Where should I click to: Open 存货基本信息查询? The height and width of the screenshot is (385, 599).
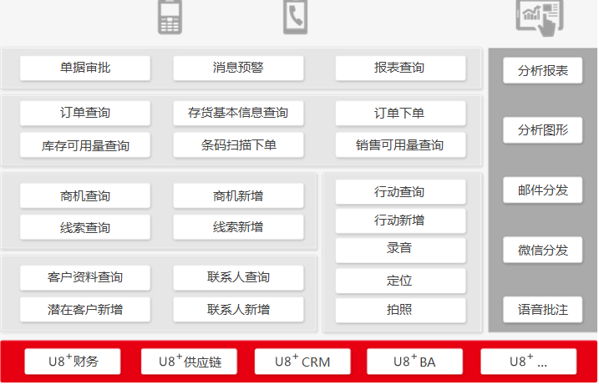coord(238,114)
